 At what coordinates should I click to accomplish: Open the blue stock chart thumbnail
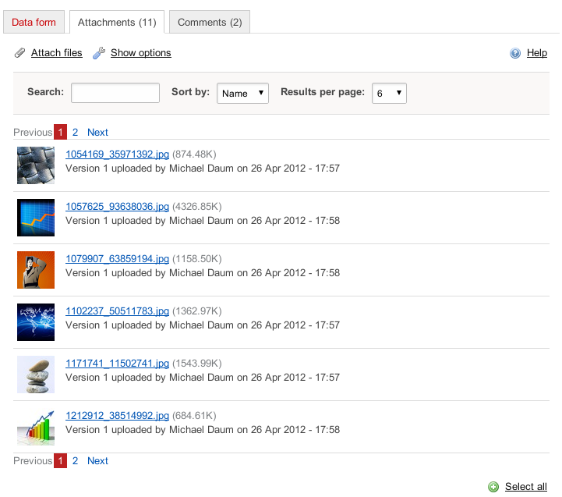(36, 218)
